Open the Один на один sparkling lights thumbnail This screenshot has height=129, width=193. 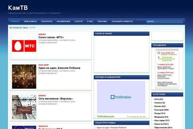pyautogui.click(x=24, y=76)
